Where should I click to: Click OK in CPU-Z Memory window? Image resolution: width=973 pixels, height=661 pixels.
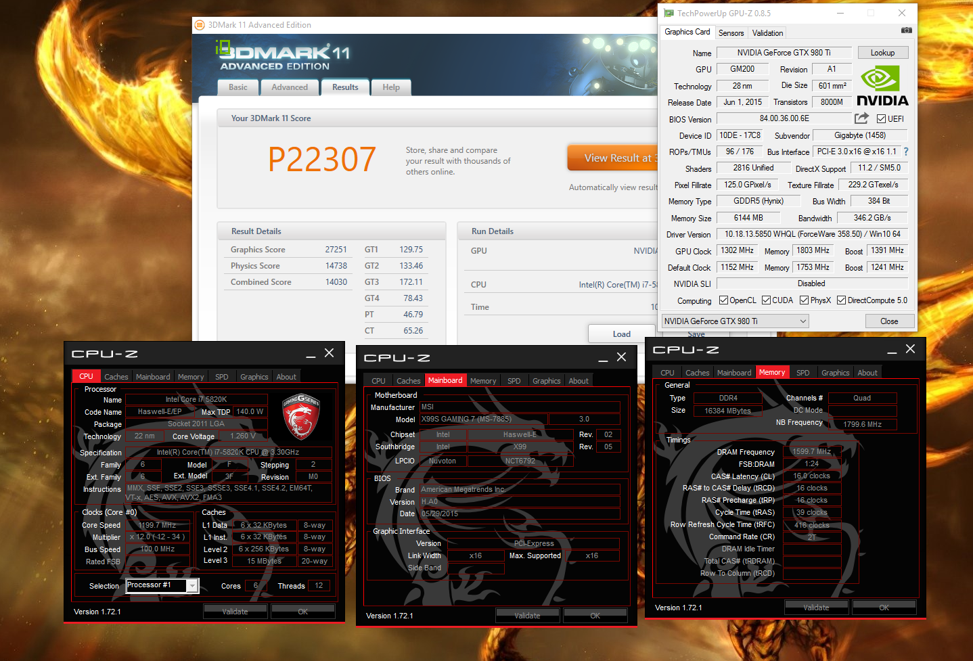click(884, 608)
